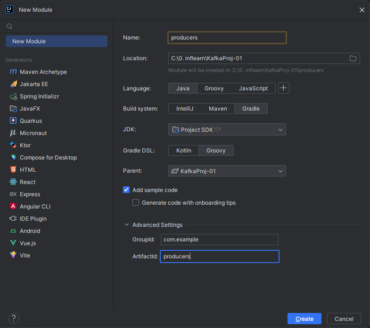Image resolution: width=370 pixels, height=328 pixels.
Task: Select New Module in left list
Action: point(57,41)
